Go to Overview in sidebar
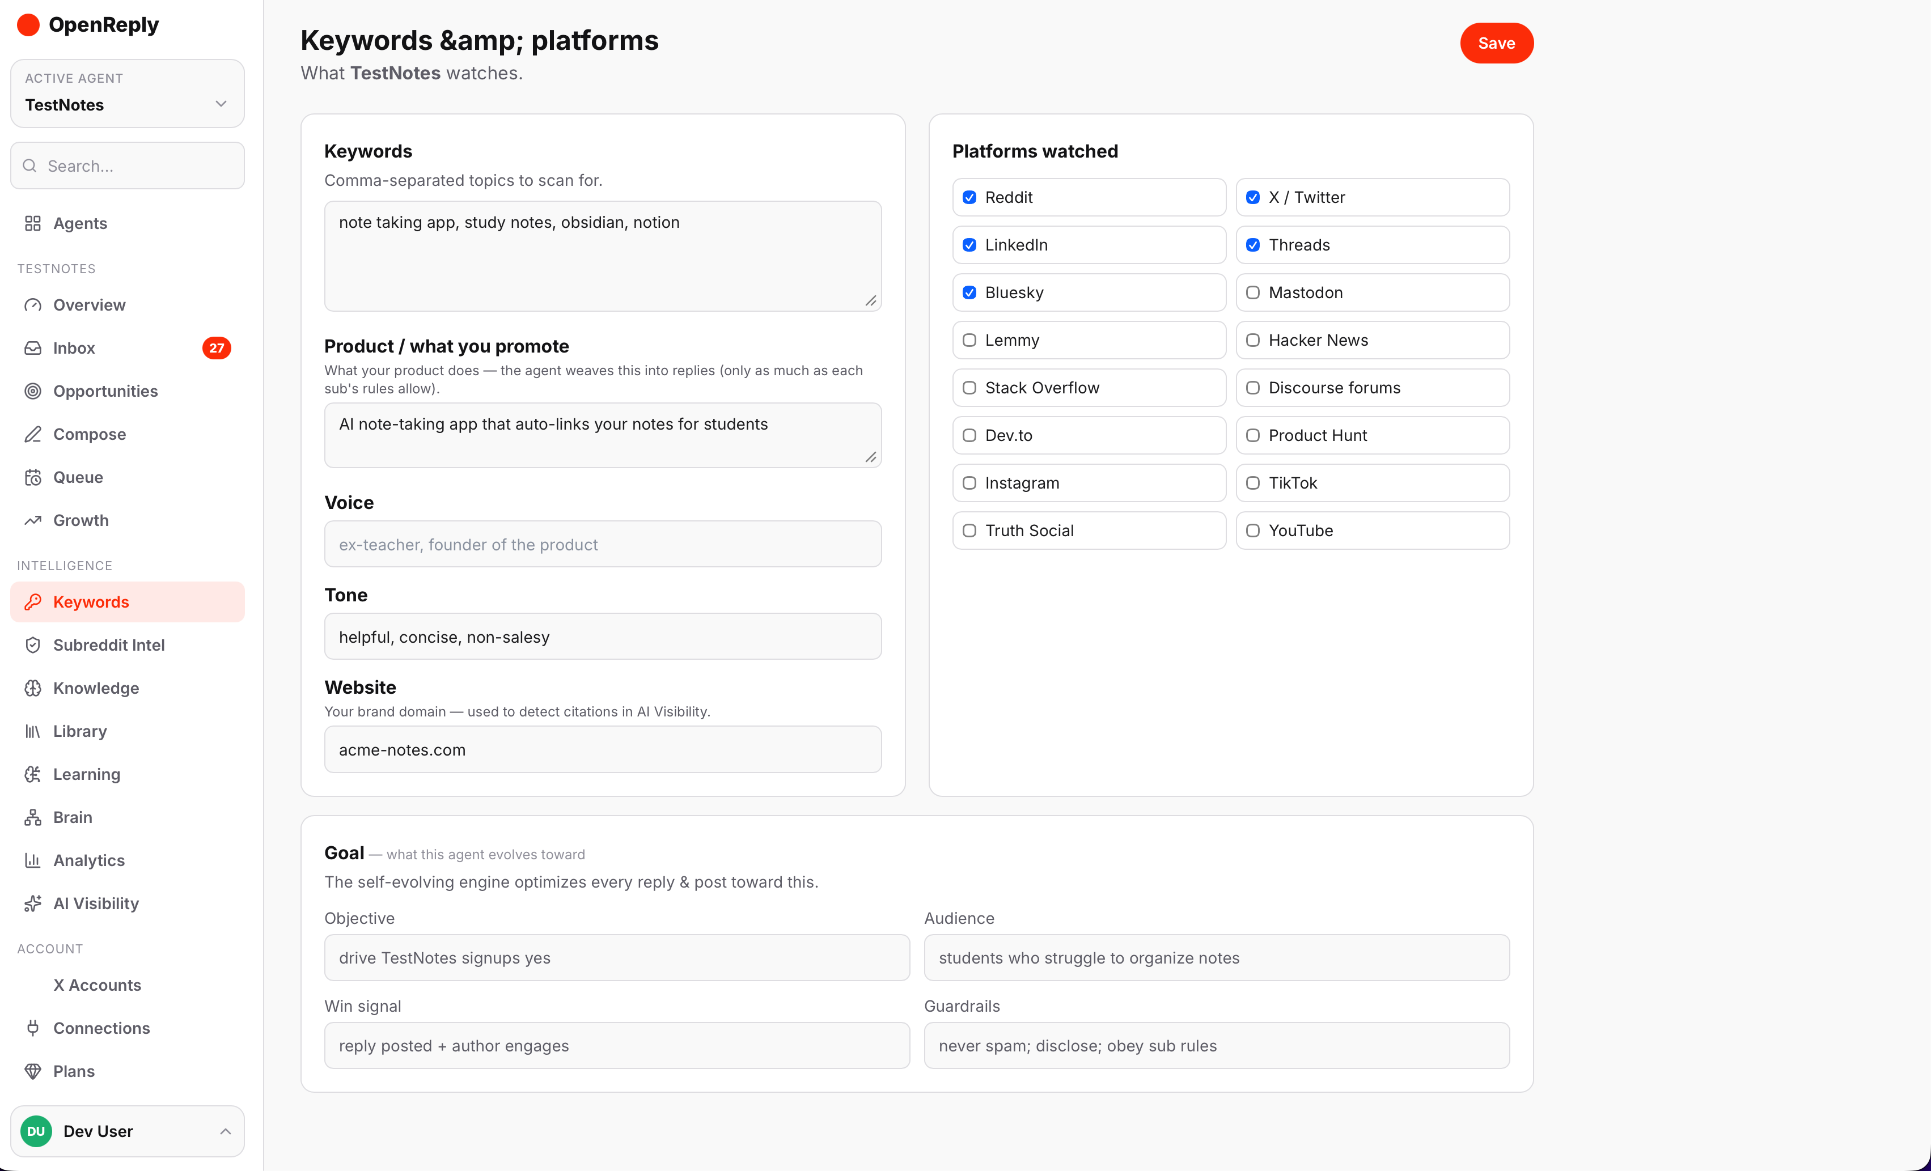Viewport: 1931px width, 1171px height. tap(128, 305)
